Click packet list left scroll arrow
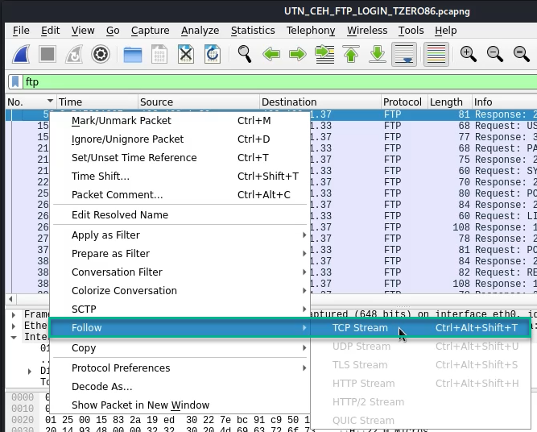 pos(10,299)
